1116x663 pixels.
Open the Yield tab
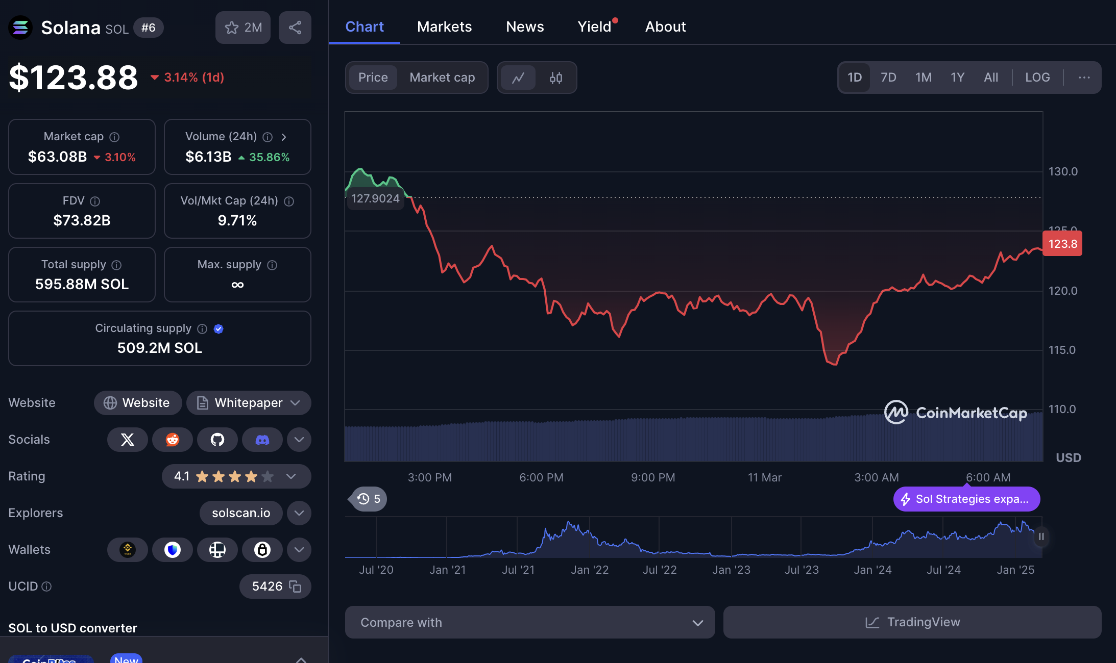coord(595,27)
